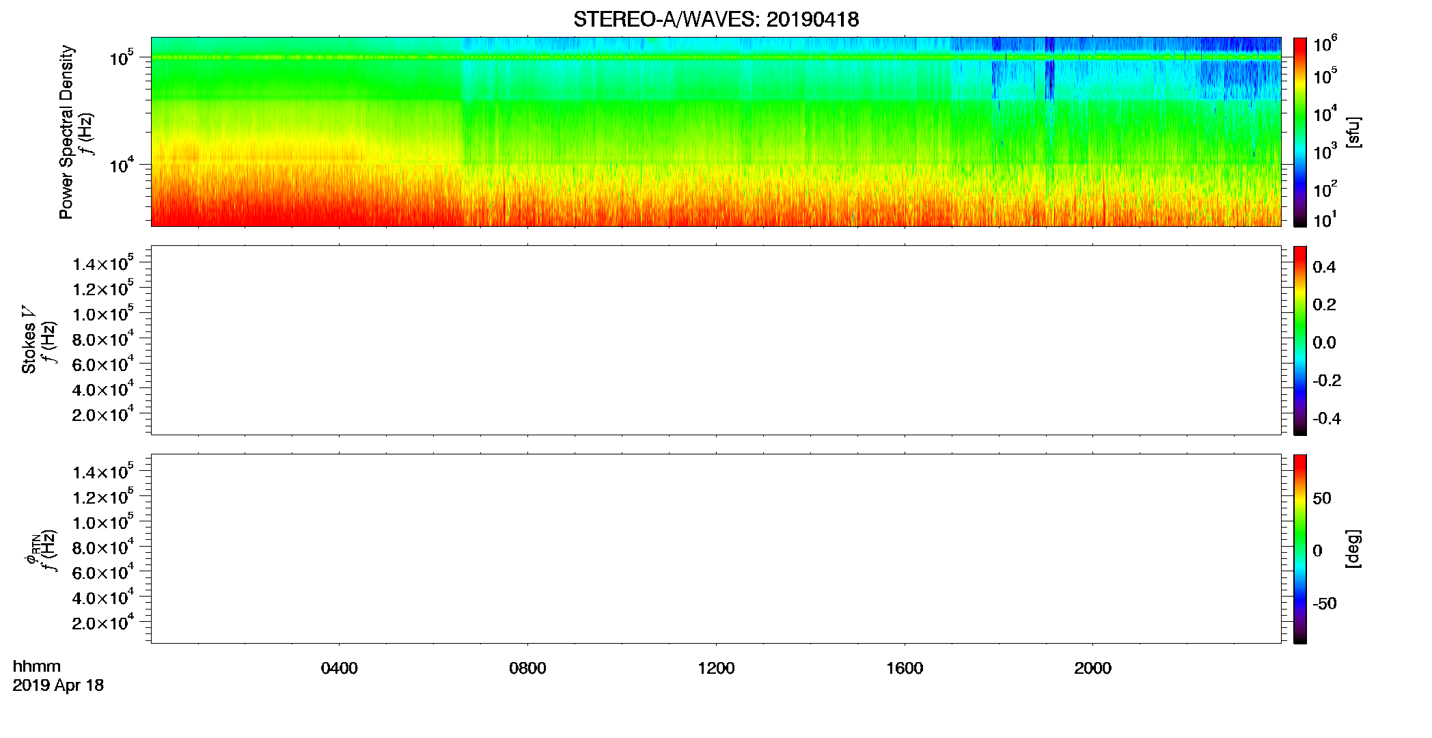The image size is (1432, 738).
Task: Click the "-0.4" Stokes V color bar label
Action: click(1327, 418)
